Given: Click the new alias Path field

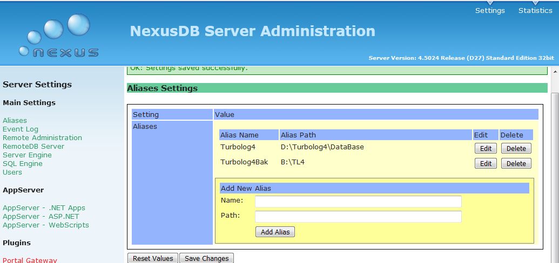Looking at the screenshot, I should click(x=358, y=216).
